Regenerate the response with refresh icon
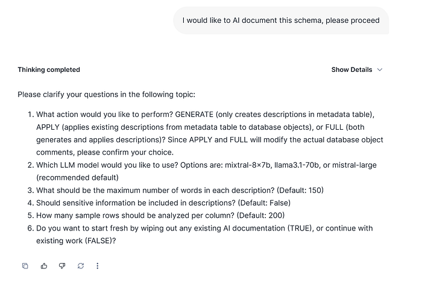The image size is (422, 298). 80,266
